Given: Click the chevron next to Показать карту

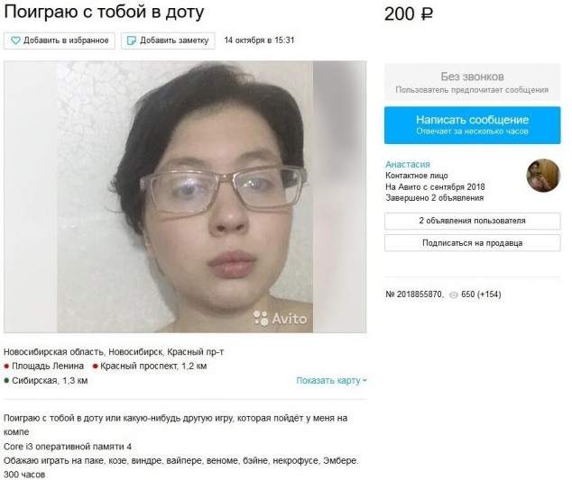Looking at the screenshot, I should pyautogui.click(x=364, y=381).
